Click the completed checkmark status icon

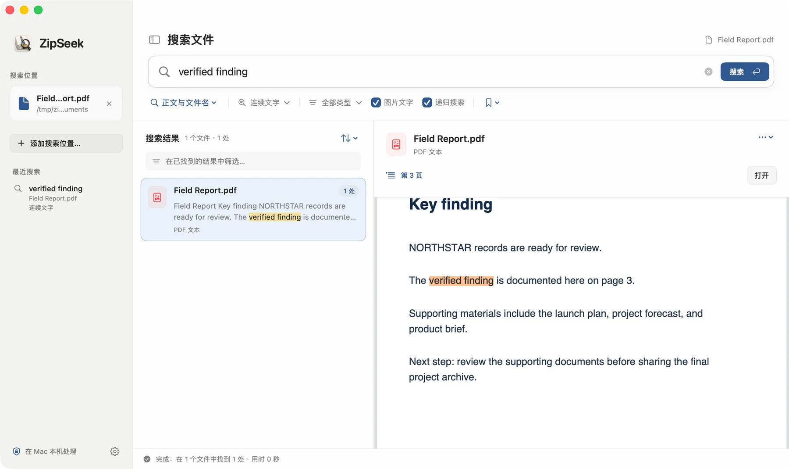[147, 459]
